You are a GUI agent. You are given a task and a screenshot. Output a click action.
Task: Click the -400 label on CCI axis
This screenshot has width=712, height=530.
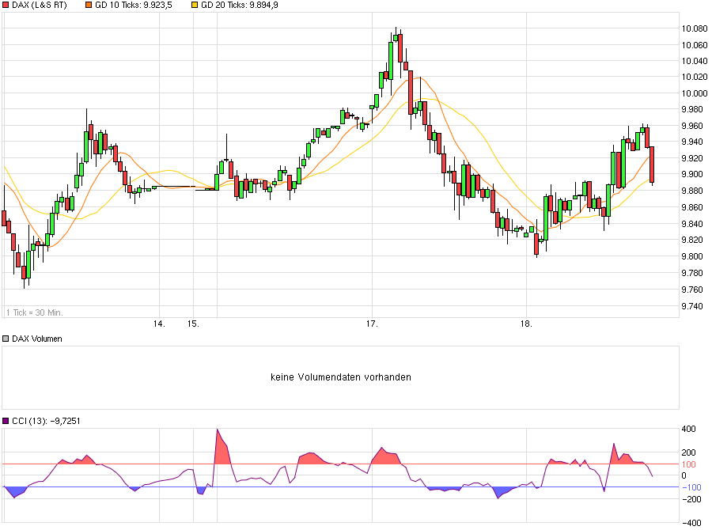click(691, 523)
